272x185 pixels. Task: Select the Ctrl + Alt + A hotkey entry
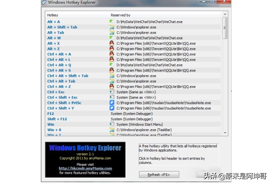click(x=59, y=54)
